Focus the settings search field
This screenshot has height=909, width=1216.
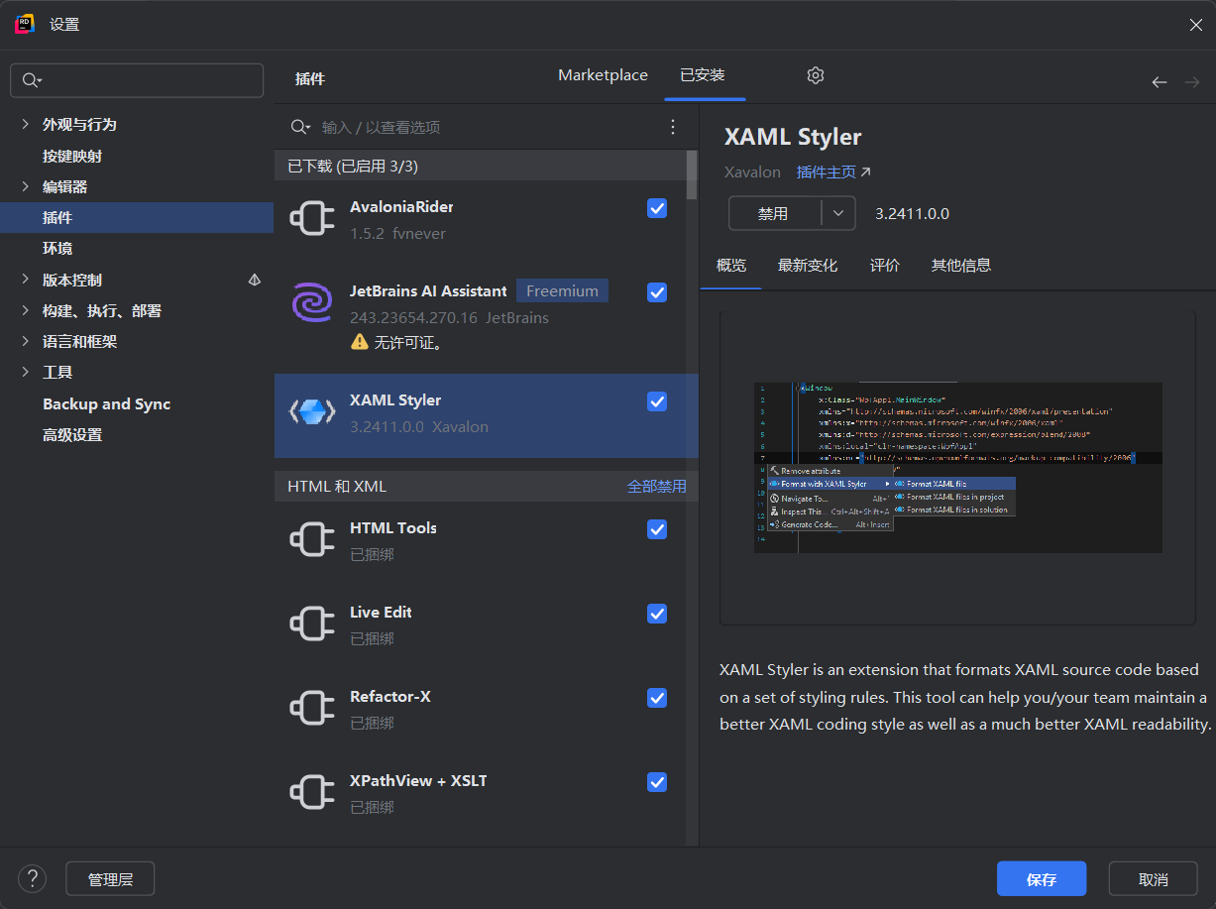[x=137, y=80]
